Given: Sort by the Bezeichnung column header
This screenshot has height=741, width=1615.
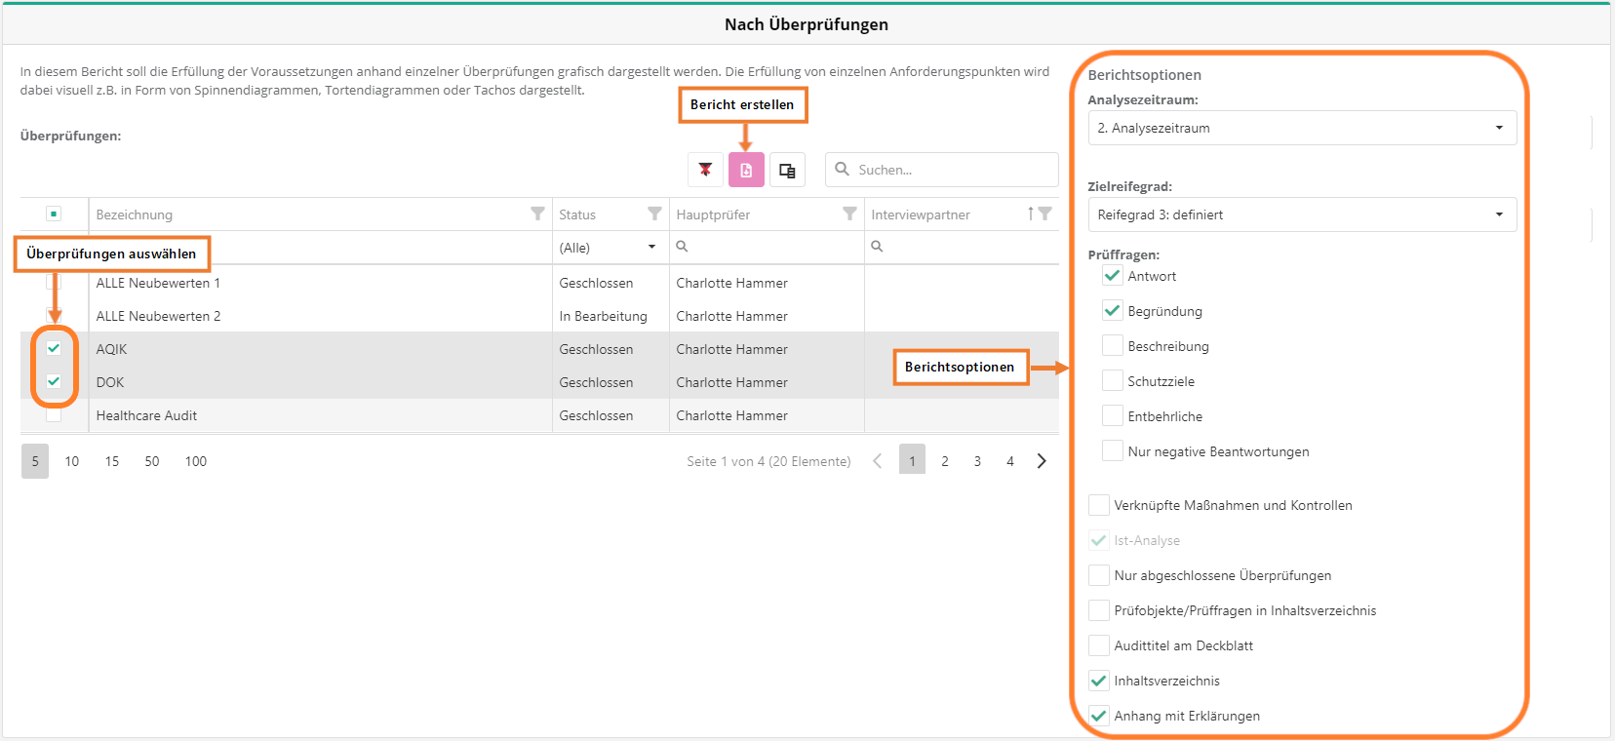Looking at the screenshot, I should coord(135,214).
